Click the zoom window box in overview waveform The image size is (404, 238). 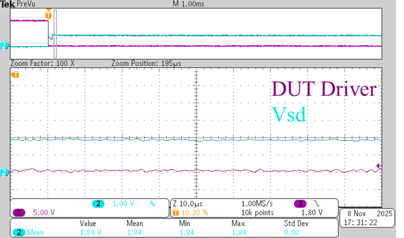pos(55,35)
